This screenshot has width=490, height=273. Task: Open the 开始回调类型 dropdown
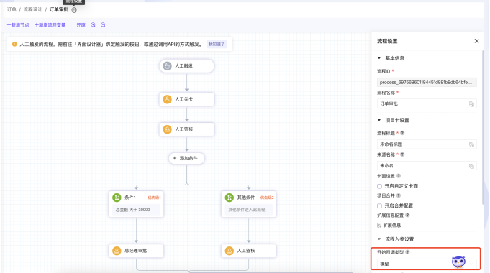427,264
